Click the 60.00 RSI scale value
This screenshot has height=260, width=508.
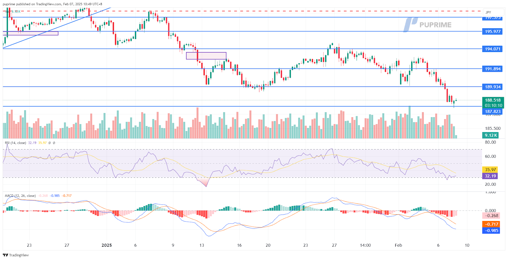tap(490, 156)
